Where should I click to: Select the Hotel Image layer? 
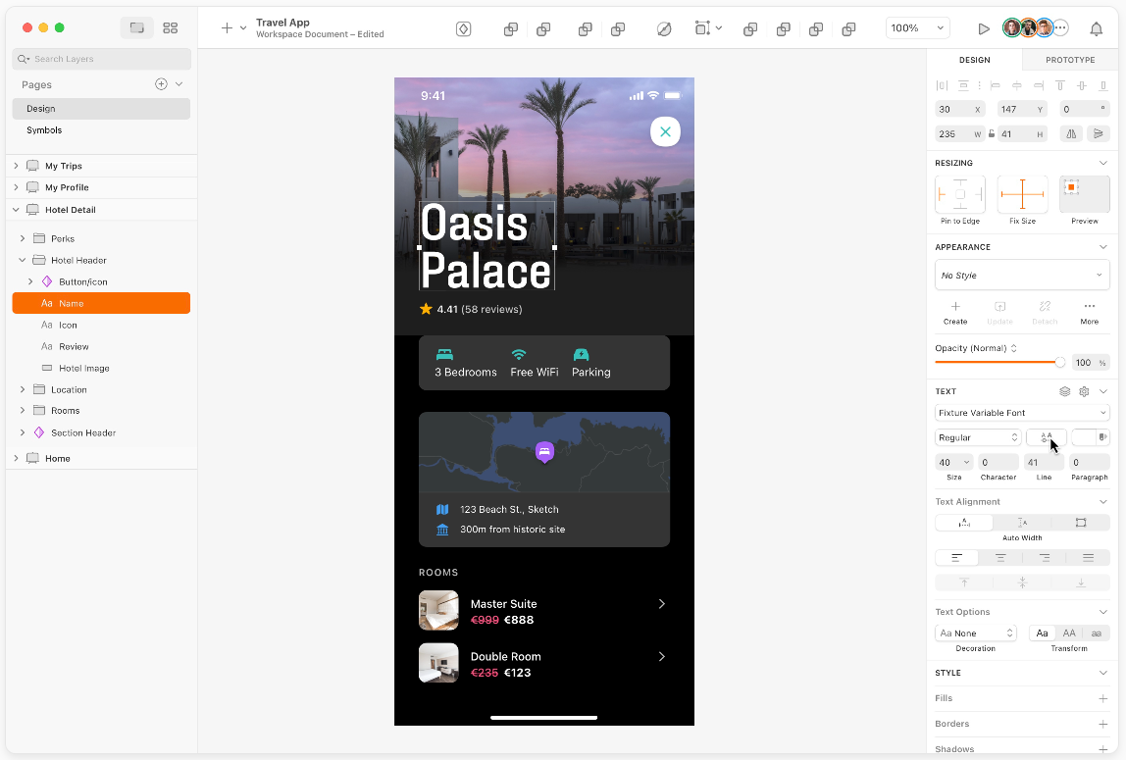(x=101, y=368)
